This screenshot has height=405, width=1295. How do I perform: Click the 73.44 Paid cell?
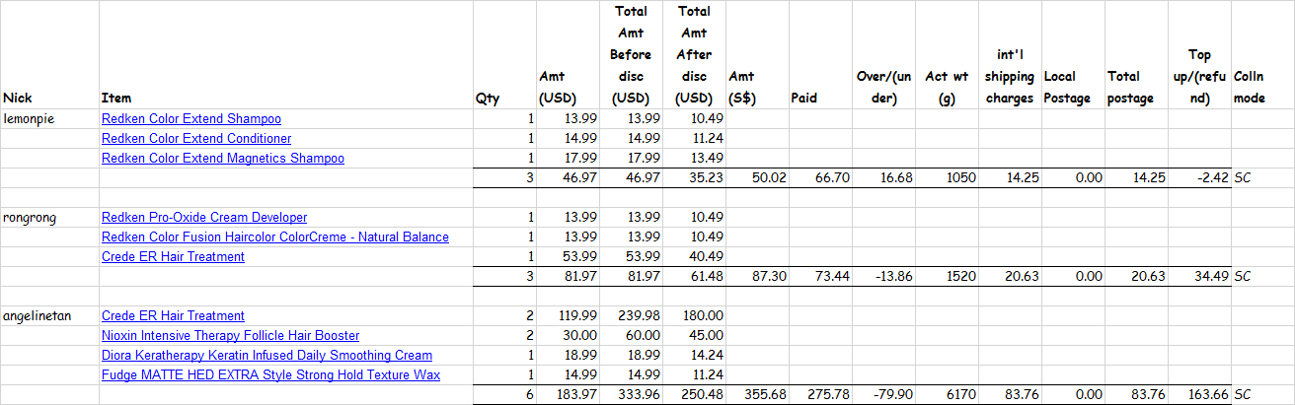tap(820, 277)
